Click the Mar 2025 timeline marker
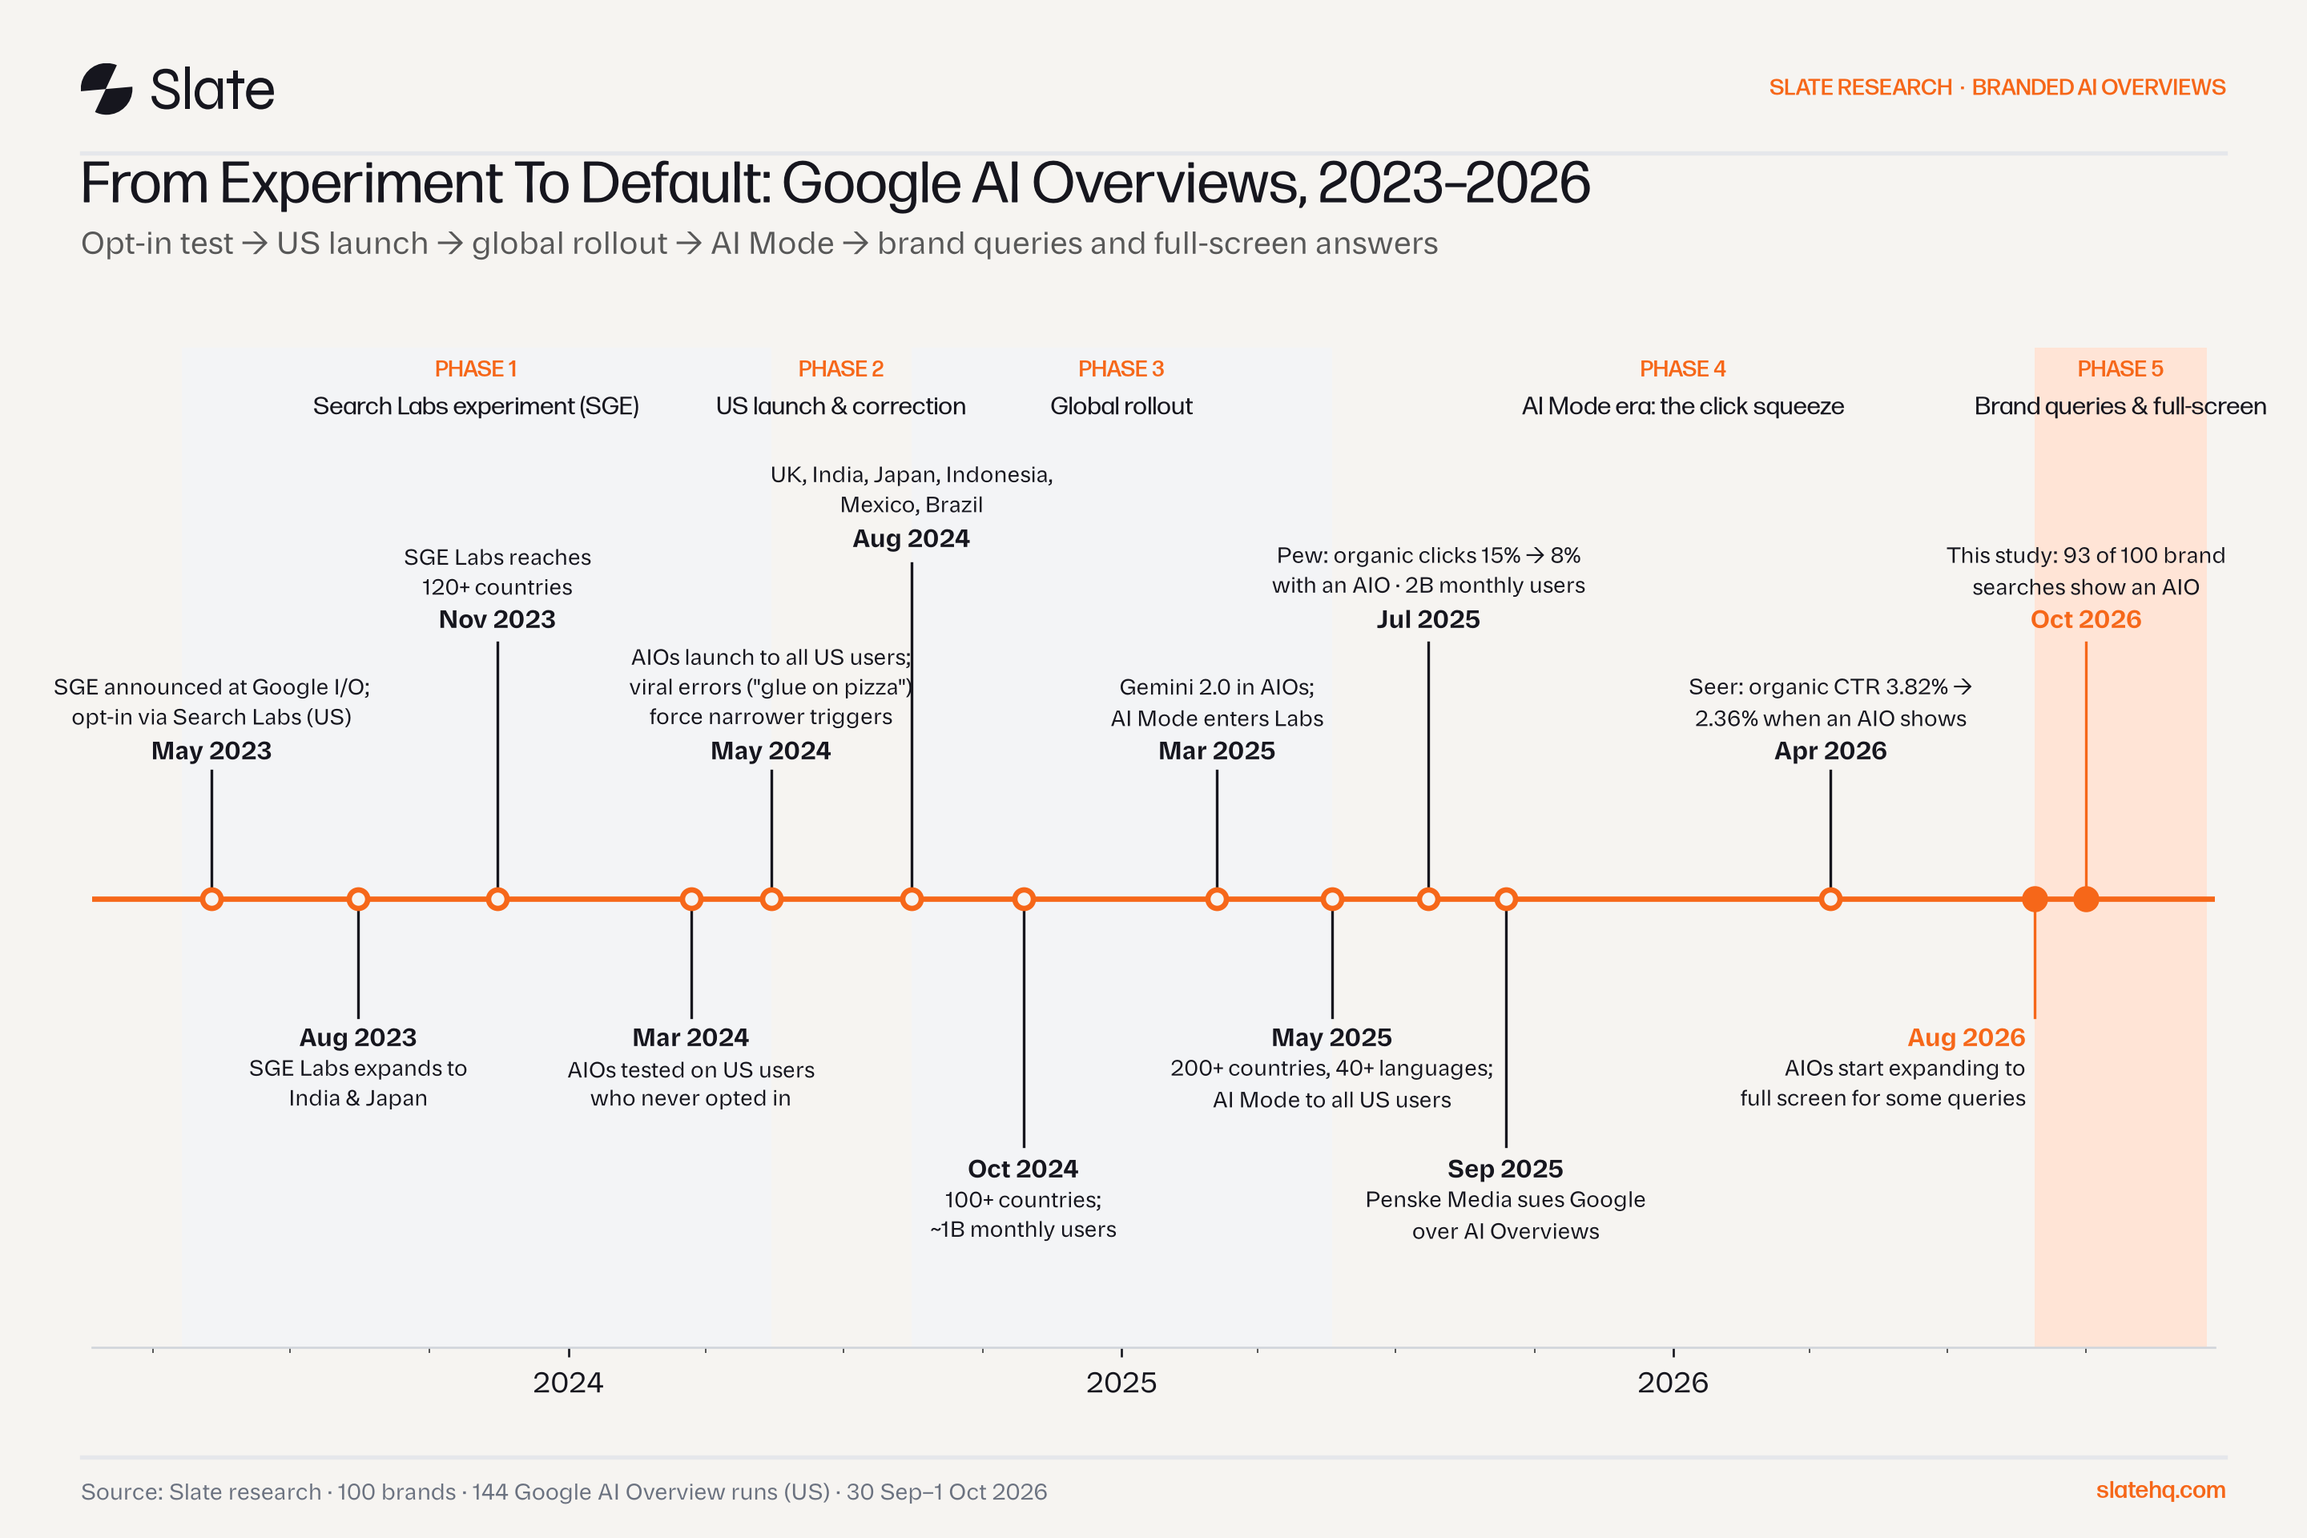Viewport: 2307px width, 1538px height. pos(1218,899)
